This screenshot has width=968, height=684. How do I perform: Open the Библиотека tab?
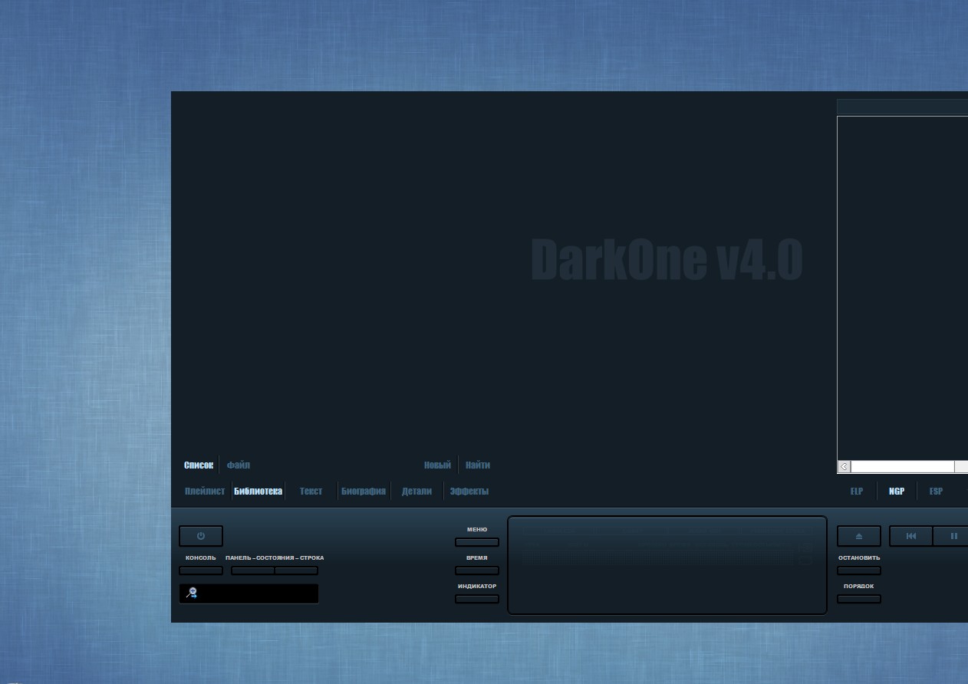pos(258,491)
